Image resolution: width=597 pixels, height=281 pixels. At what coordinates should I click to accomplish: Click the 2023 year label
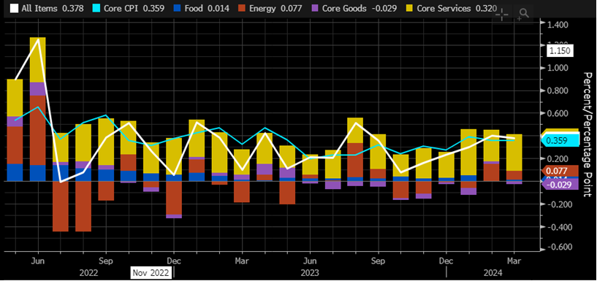(x=310, y=273)
